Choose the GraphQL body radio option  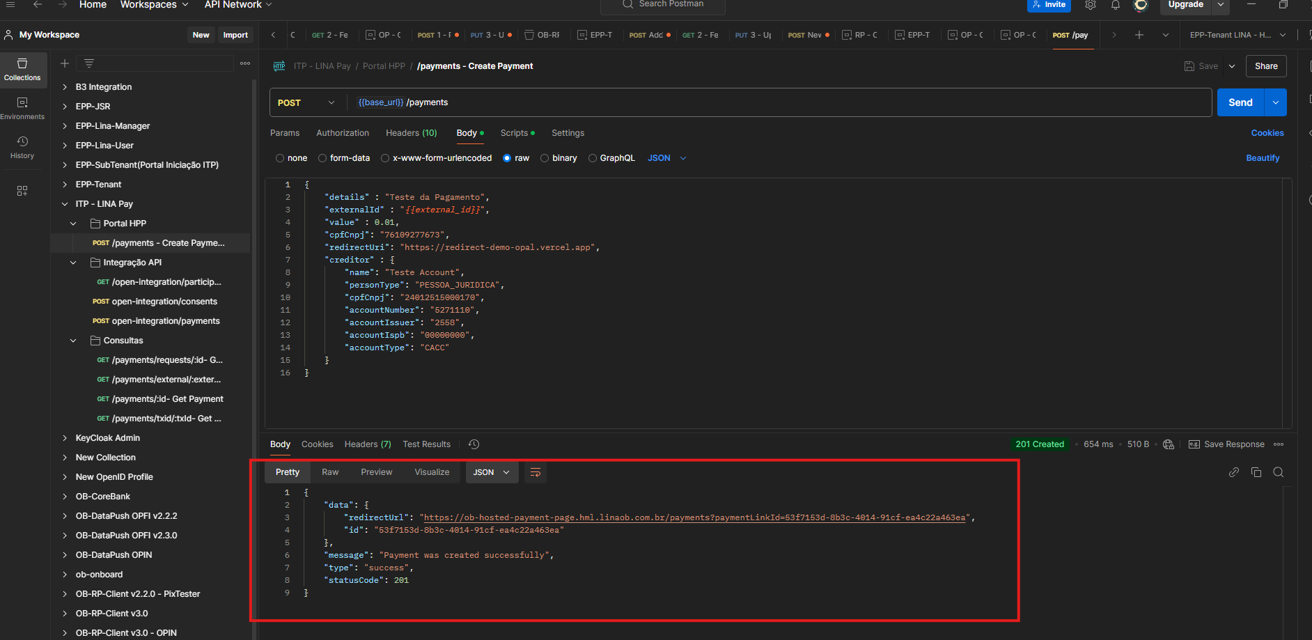pos(593,158)
